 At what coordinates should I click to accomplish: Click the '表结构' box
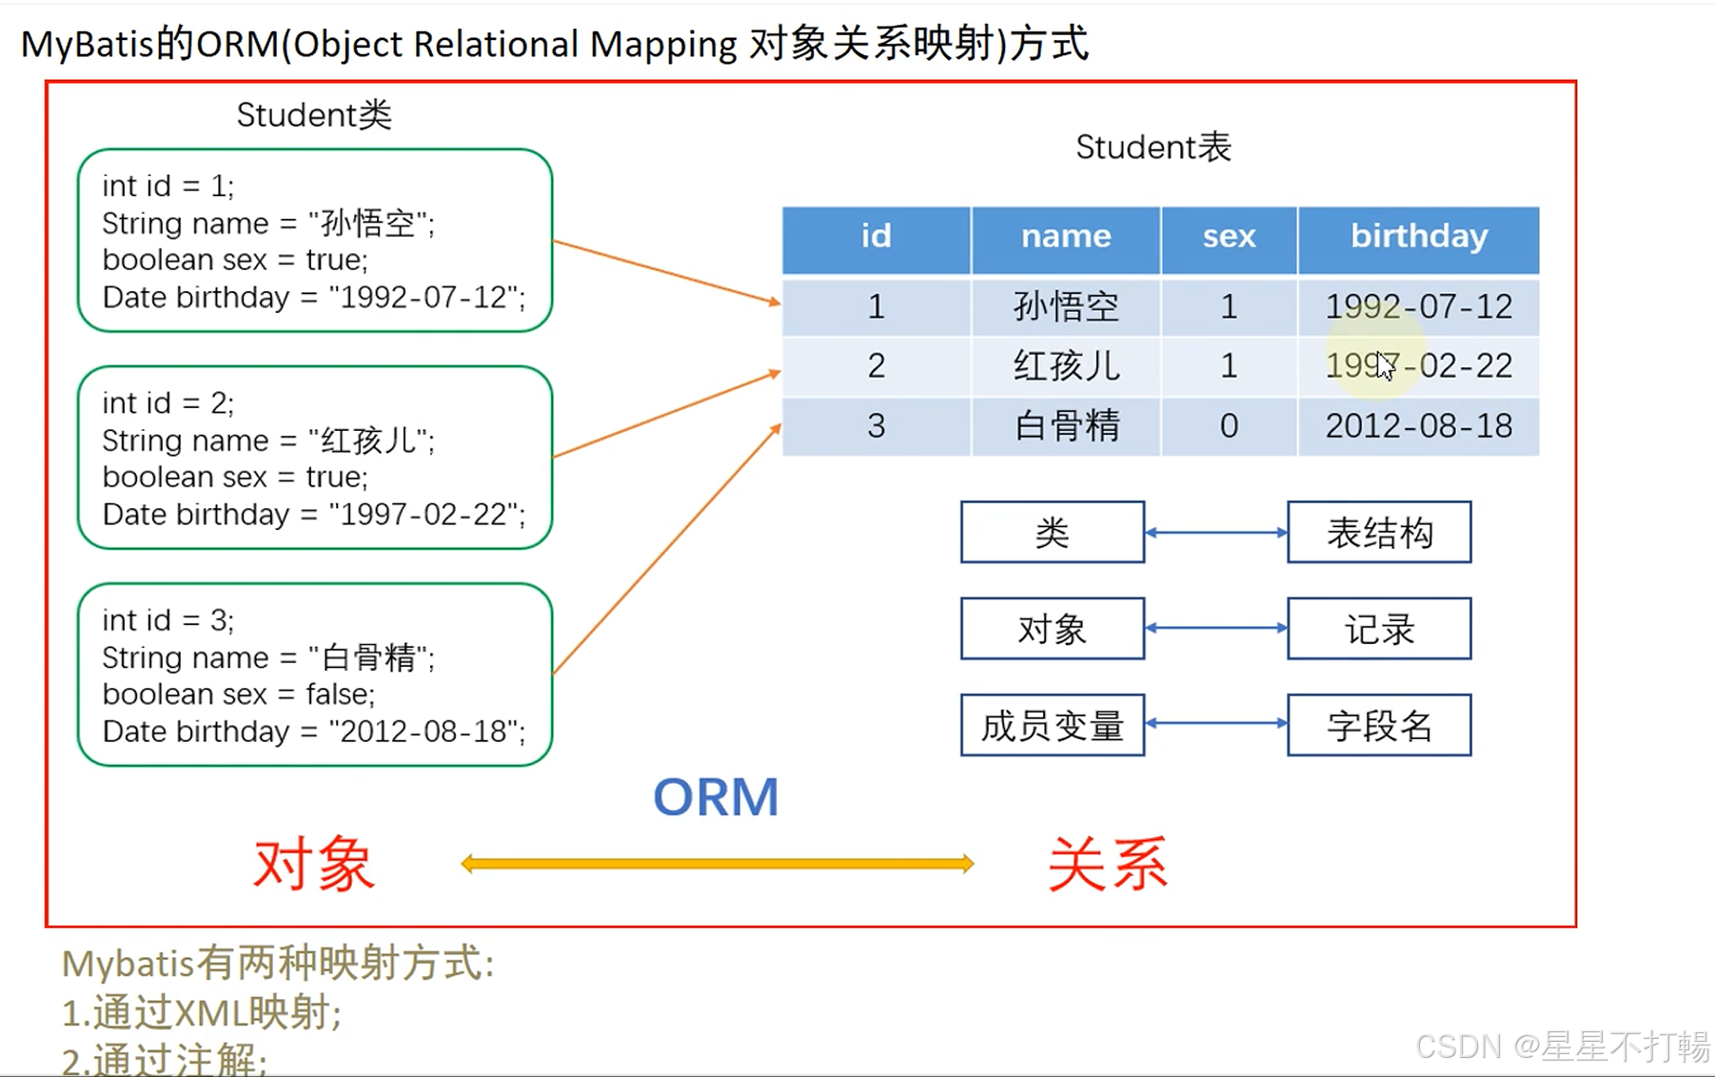(x=1379, y=533)
